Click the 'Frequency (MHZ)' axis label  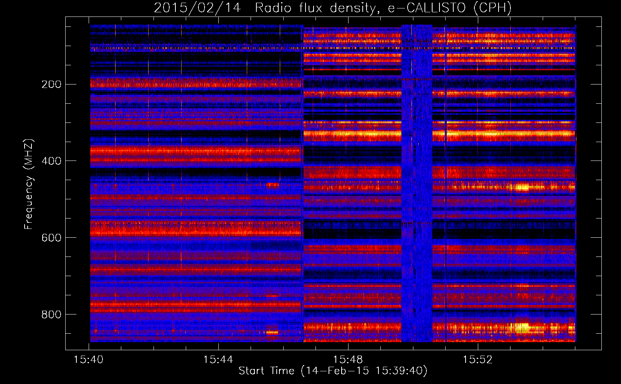pos(29,184)
